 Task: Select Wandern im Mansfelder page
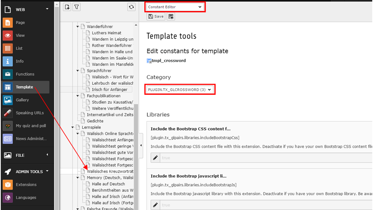click(113, 64)
